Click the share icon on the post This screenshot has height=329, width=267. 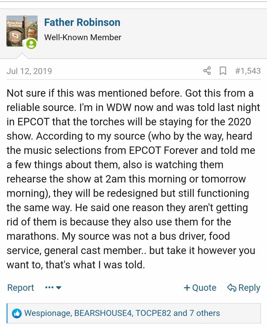207,71
